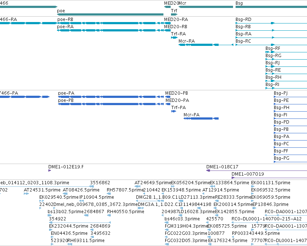Select the DME1-007019 feature label
Viewport: 307px width, 246px height.
click(x=248, y=174)
